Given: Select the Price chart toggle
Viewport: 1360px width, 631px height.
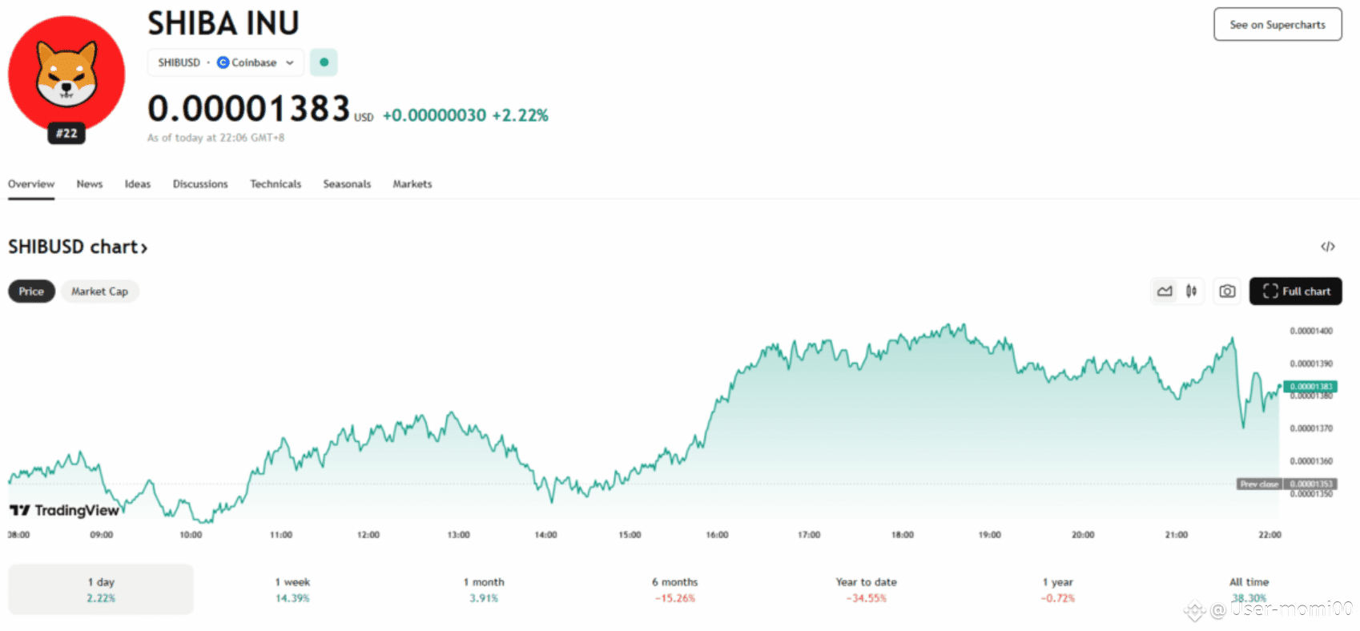Looking at the screenshot, I should [x=31, y=291].
